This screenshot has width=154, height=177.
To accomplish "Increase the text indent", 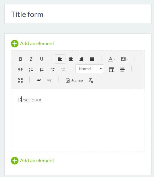I will coord(52,70).
